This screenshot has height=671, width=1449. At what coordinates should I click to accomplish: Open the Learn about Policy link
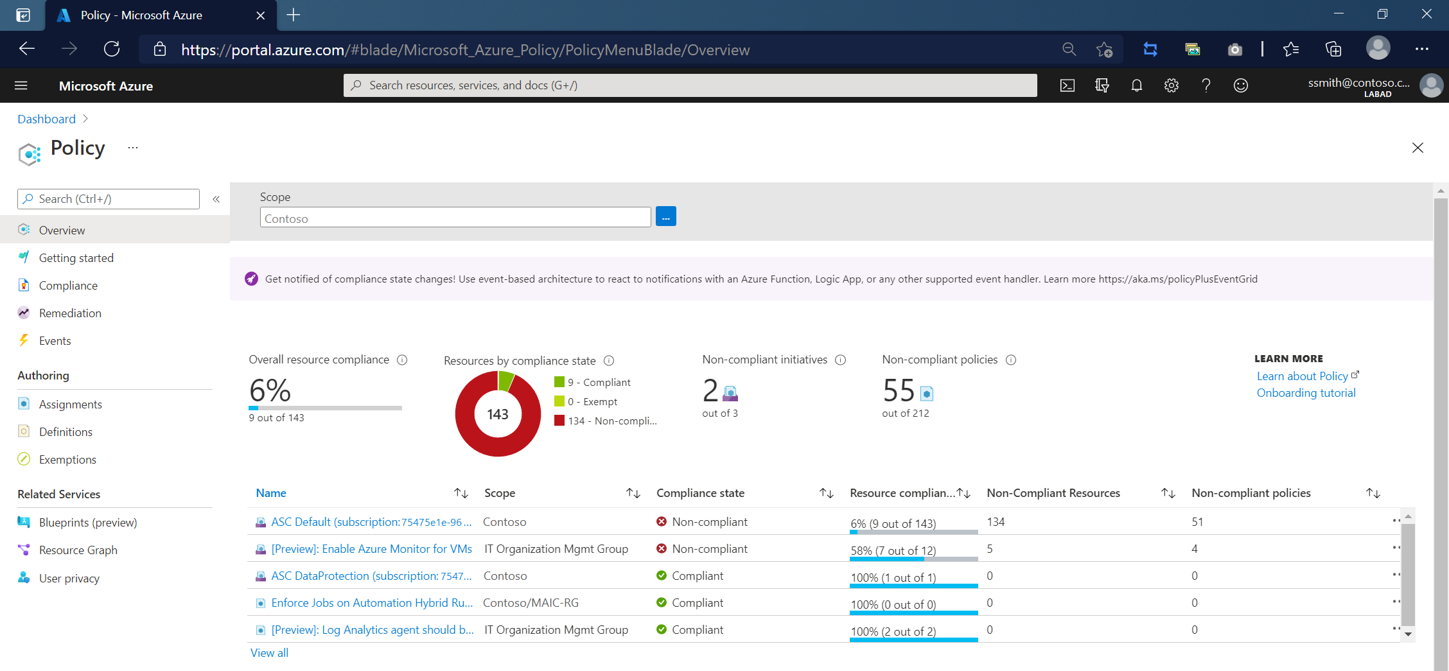click(x=1302, y=376)
